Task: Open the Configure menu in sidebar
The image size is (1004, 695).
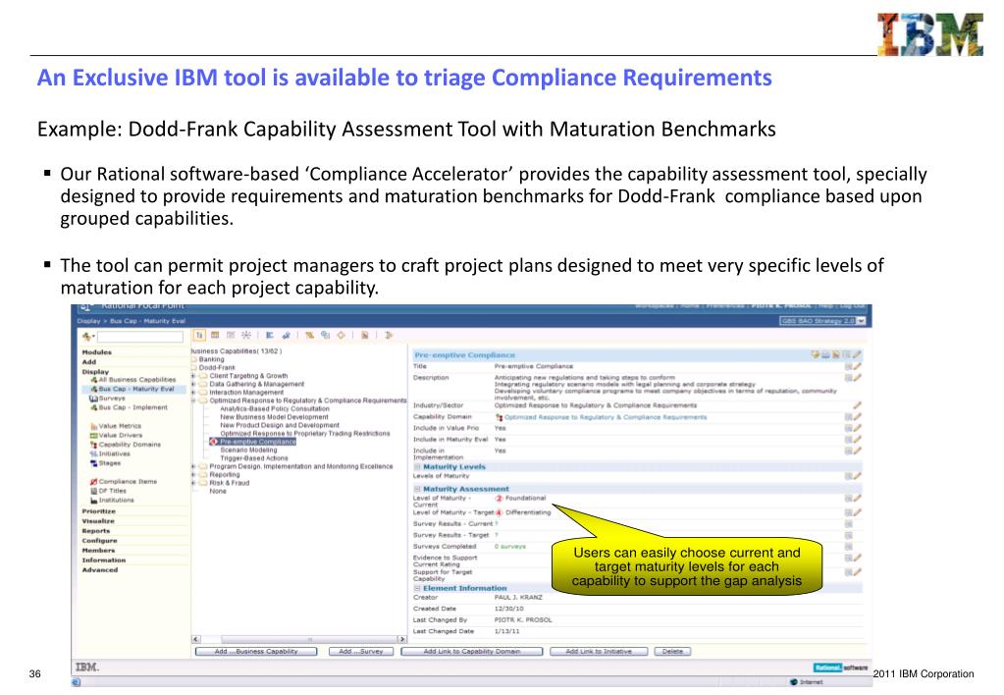Action: [99, 541]
